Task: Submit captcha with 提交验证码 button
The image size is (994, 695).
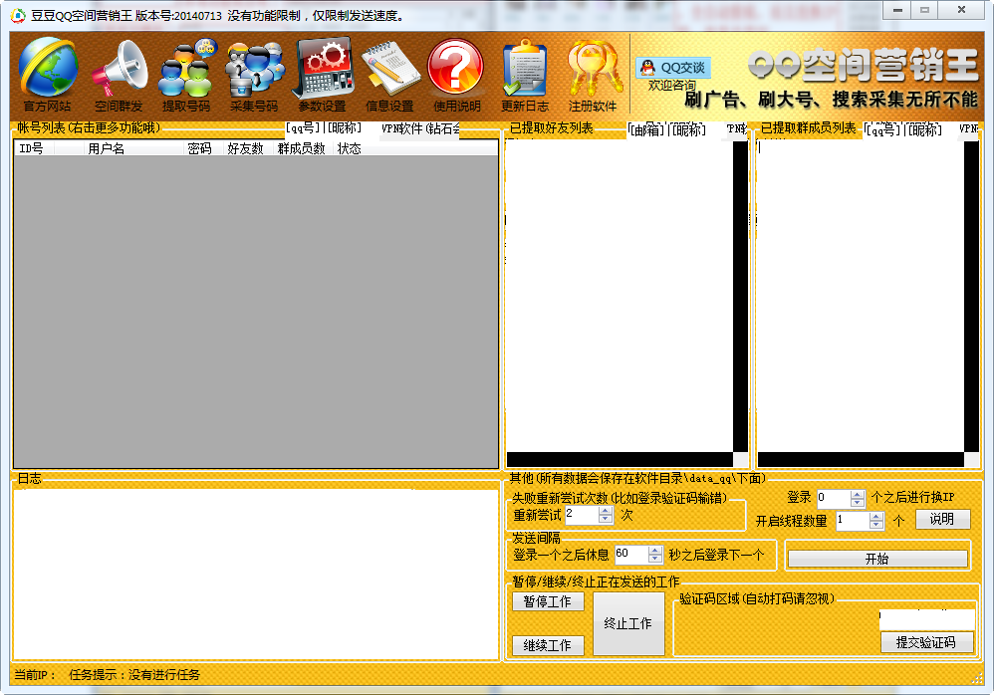Action: (927, 642)
